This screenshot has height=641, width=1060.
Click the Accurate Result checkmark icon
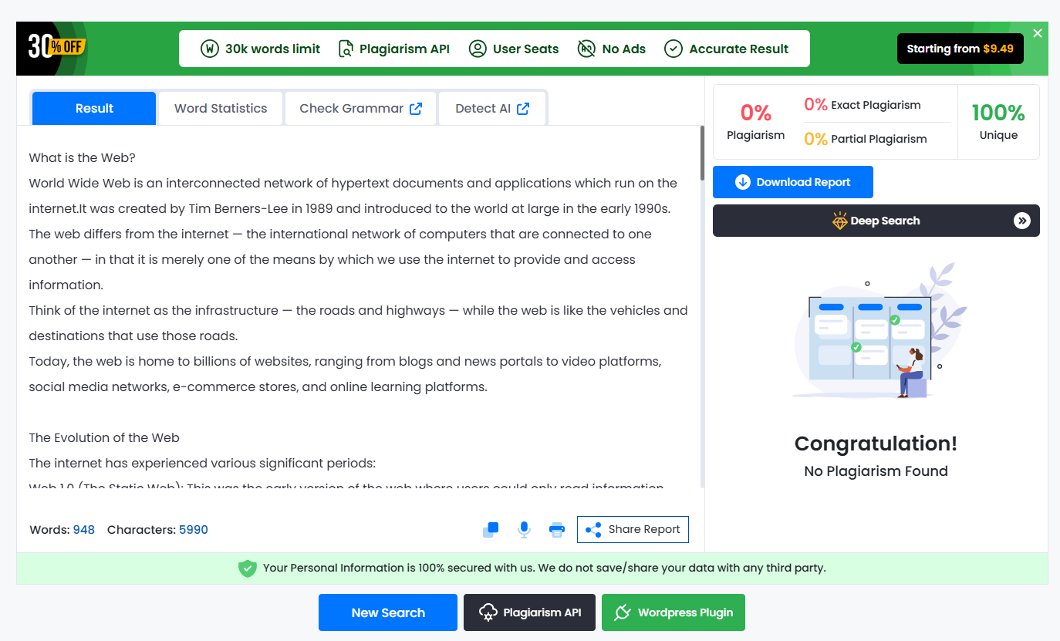pos(673,49)
